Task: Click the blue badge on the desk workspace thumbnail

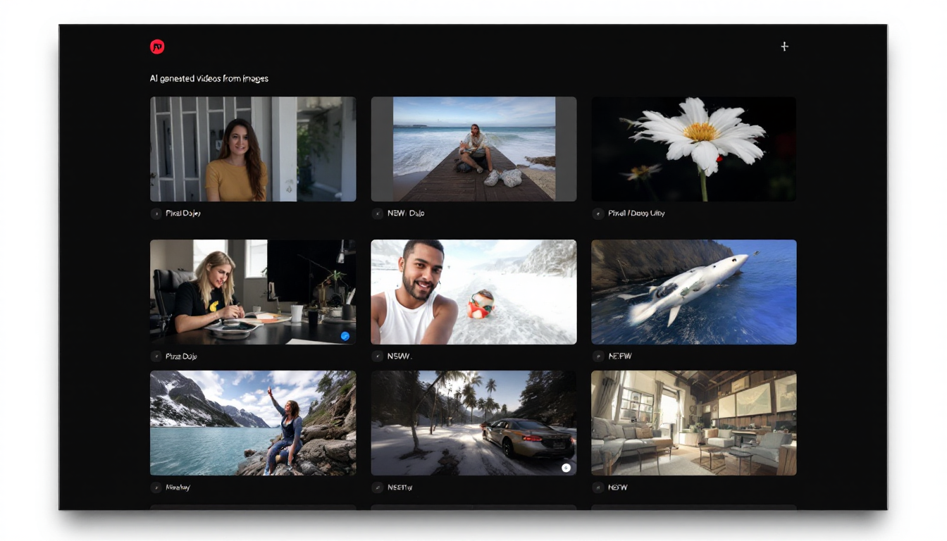Action: tap(345, 336)
